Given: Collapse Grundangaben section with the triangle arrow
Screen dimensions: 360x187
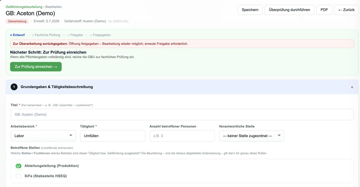Looking at the screenshot, I should coord(352,87).
